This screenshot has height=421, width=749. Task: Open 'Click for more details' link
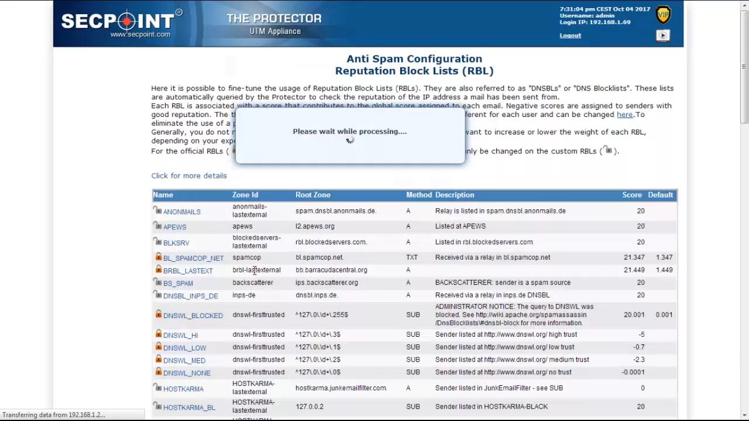tap(189, 175)
